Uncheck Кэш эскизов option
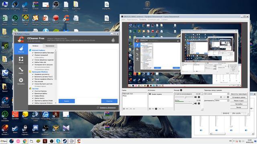The width and height of the screenshot is (257, 144). click(x=33, y=82)
